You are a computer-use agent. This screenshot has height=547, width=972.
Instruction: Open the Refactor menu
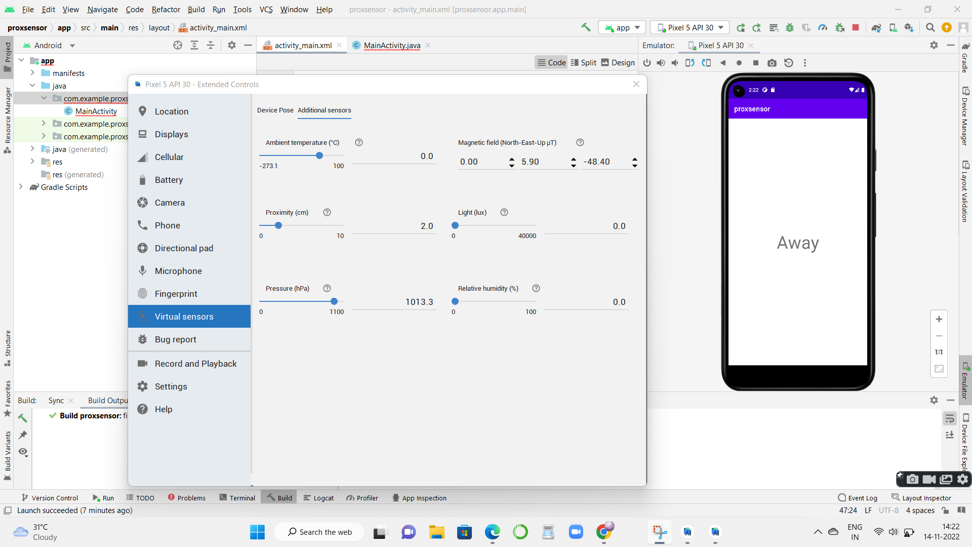(166, 9)
